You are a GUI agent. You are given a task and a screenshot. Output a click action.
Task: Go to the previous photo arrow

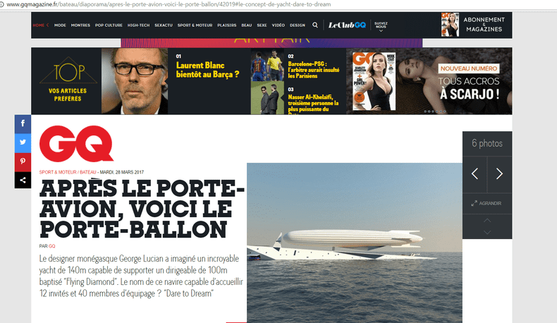coord(475,173)
